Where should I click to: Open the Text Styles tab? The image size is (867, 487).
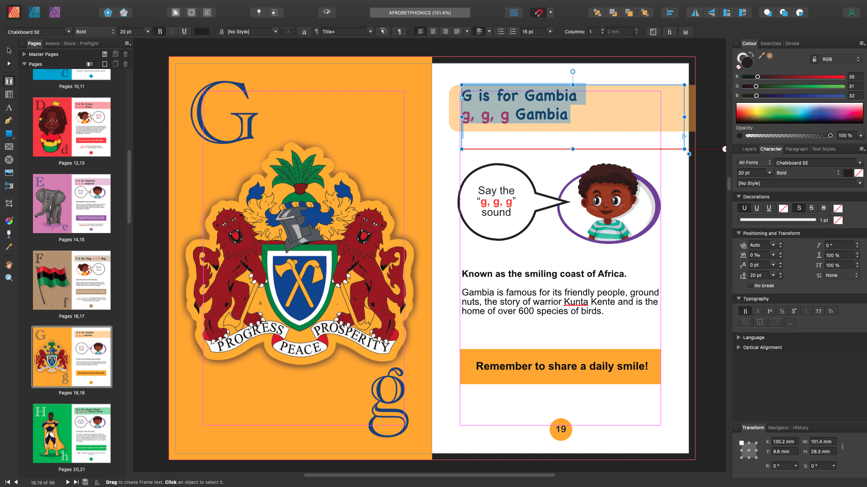824,149
